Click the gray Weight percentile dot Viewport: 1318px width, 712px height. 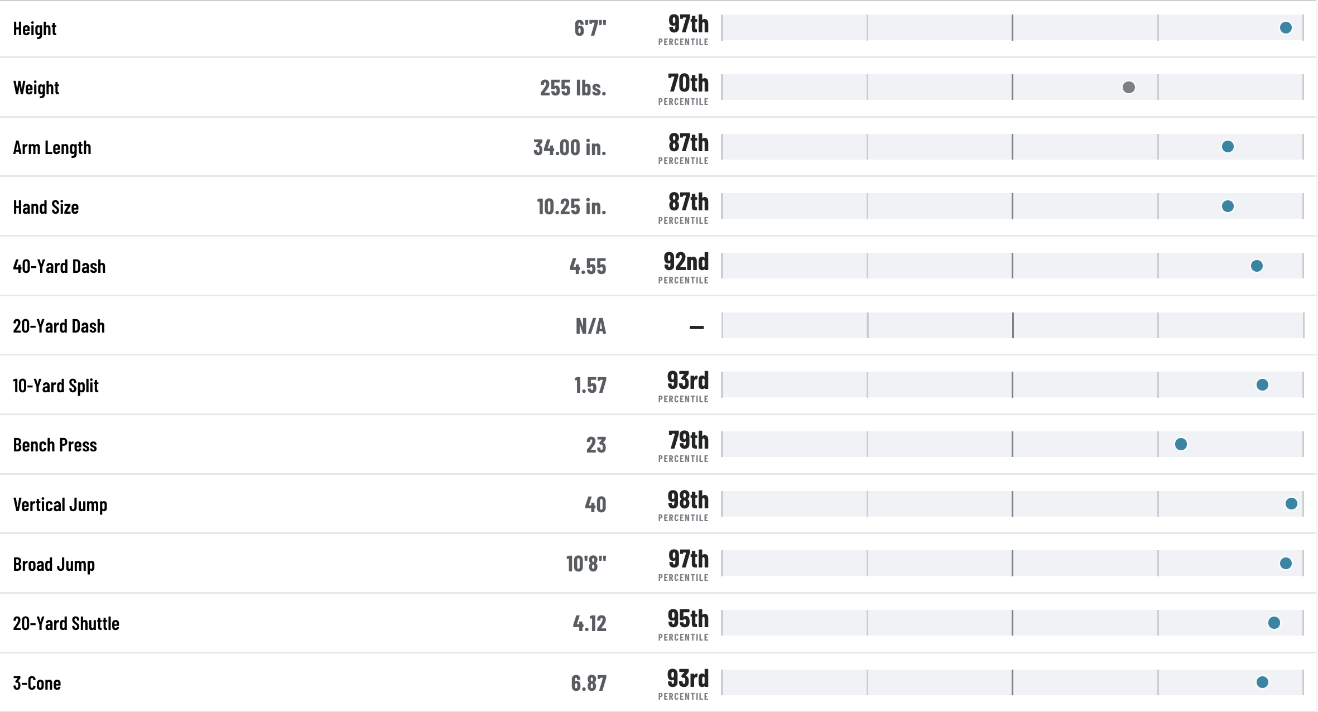1128,88
